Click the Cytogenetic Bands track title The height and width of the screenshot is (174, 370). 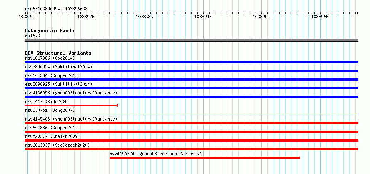point(49,31)
